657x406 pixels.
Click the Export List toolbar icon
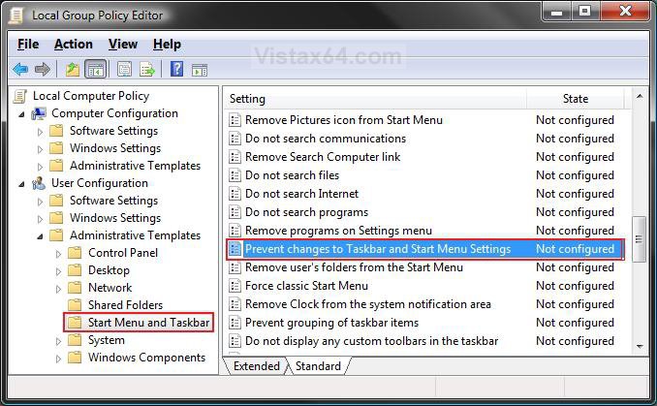pos(147,69)
